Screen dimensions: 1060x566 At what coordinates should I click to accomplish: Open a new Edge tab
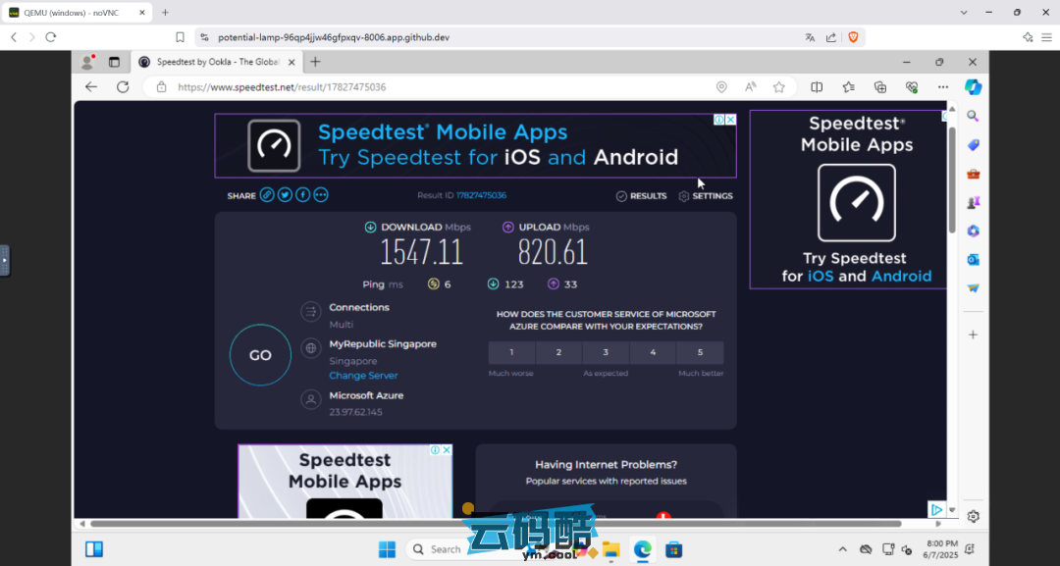[315, 62]
